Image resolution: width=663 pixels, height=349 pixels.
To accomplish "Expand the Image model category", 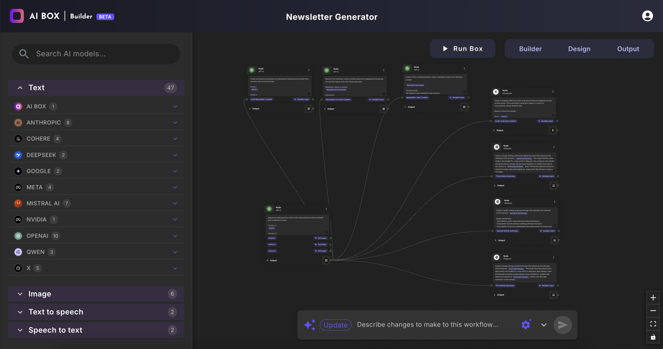I will pyautogui.click(x=20, y=294).
